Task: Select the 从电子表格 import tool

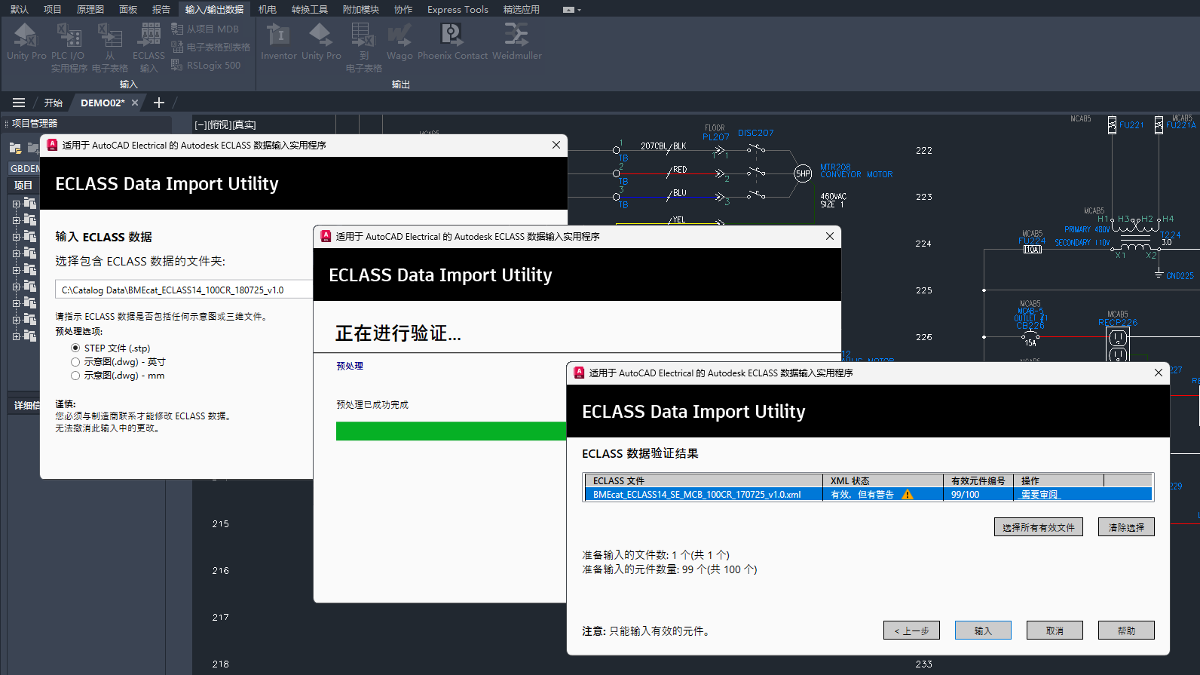Action: pyautogui.click(x=110, y=48)
